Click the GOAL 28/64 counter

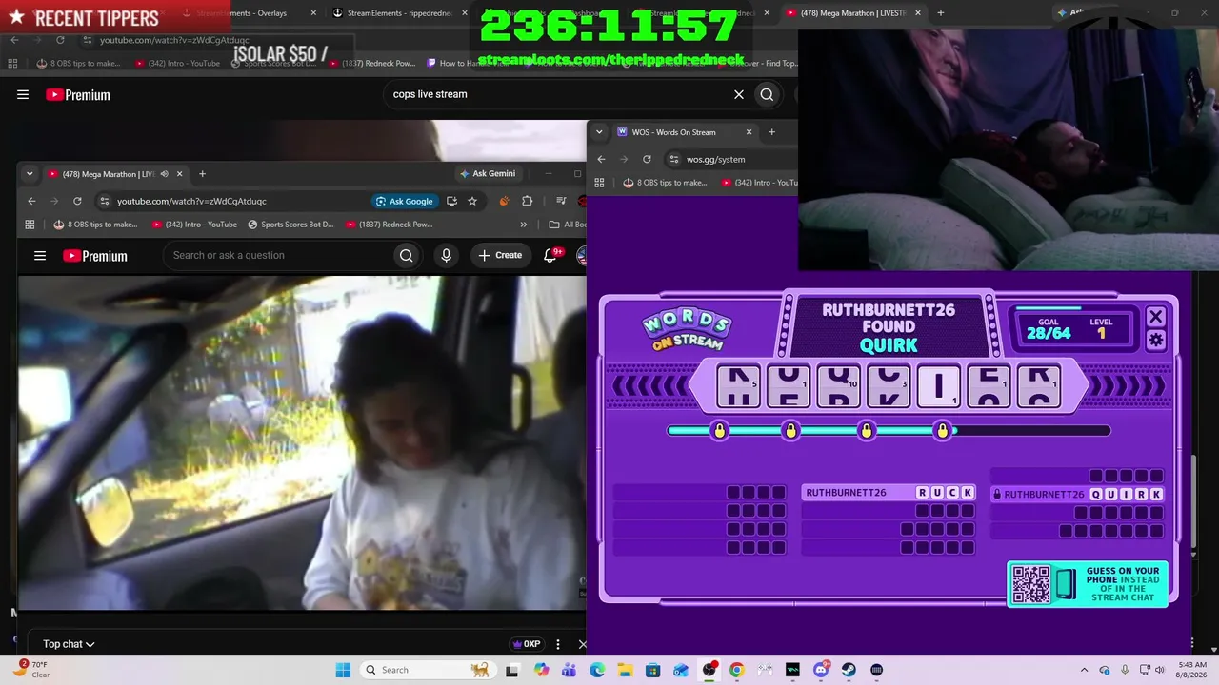click(x=1048, y=329)
